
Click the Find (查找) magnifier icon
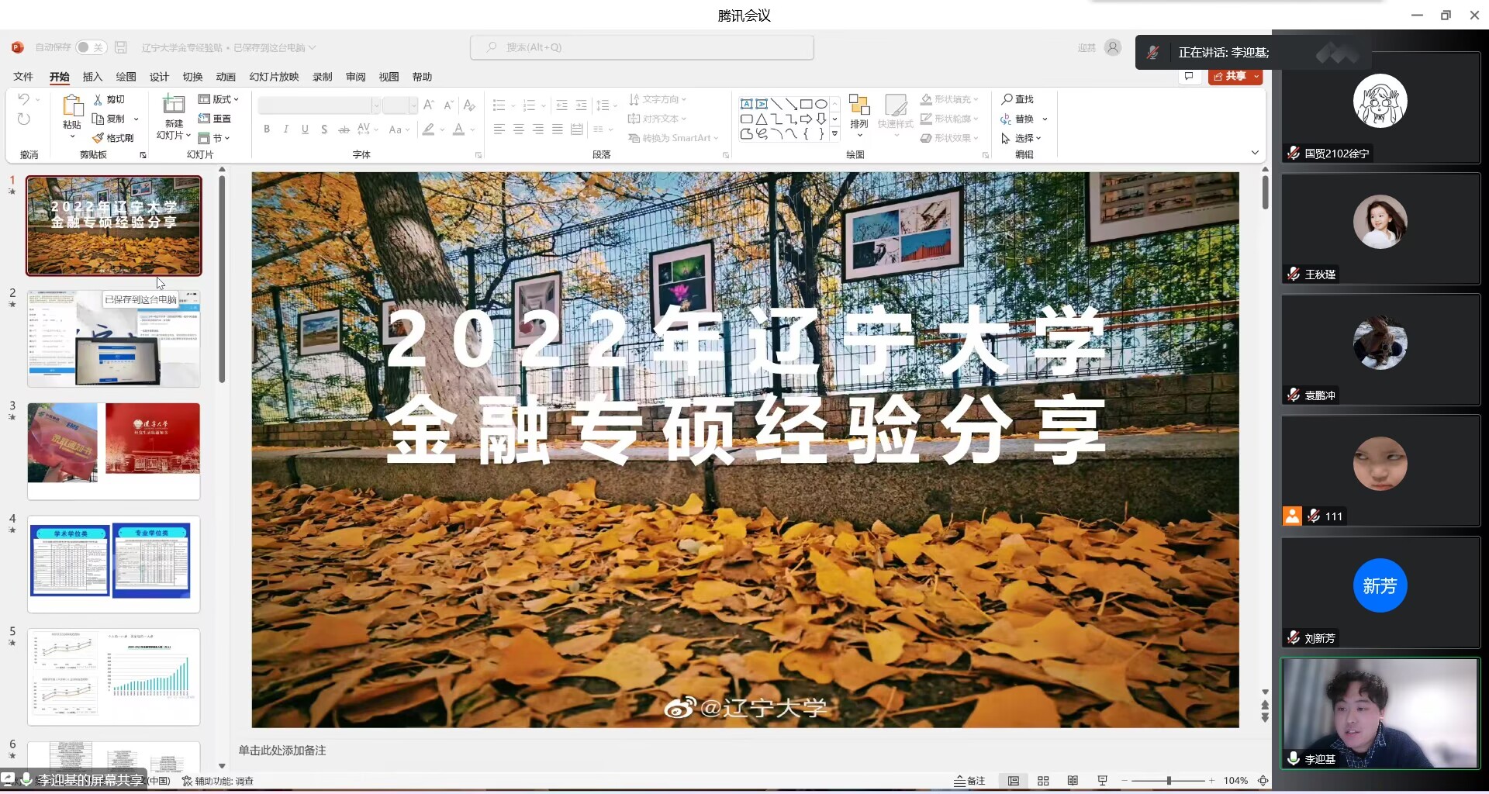tap(1007, 99)
